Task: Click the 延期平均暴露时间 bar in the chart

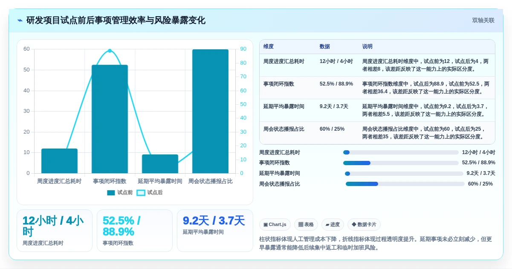Action: pyautogui.click(x=160, y=164)
